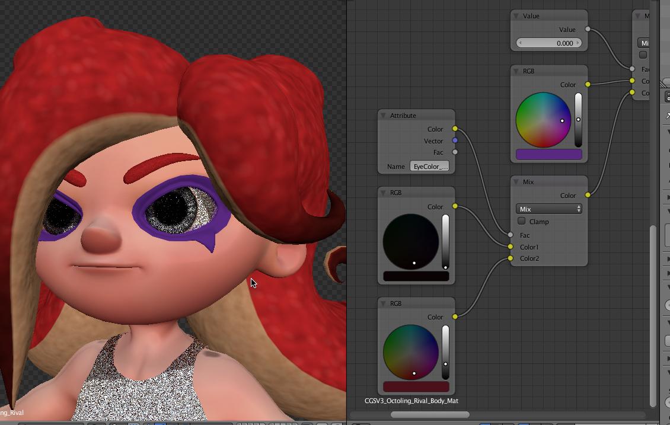Open the Mix blend type dropdown

tap(549, 209)
